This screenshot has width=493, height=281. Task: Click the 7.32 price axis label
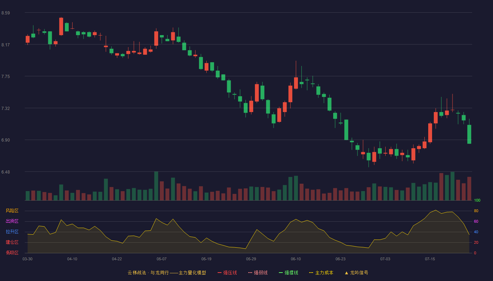[6, 109]
